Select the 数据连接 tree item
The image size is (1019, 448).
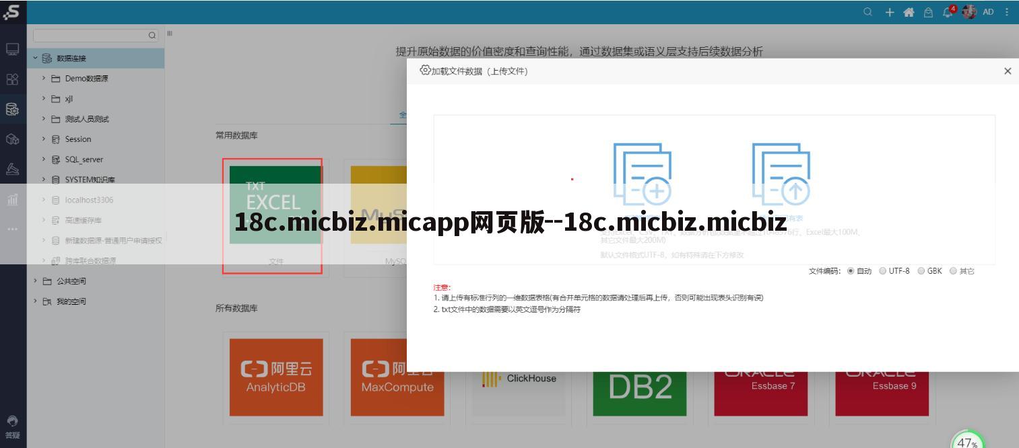point(96,59)
